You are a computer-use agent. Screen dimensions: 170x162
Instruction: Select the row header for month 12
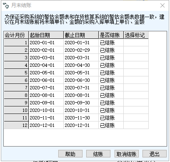[x=16, y=125]
